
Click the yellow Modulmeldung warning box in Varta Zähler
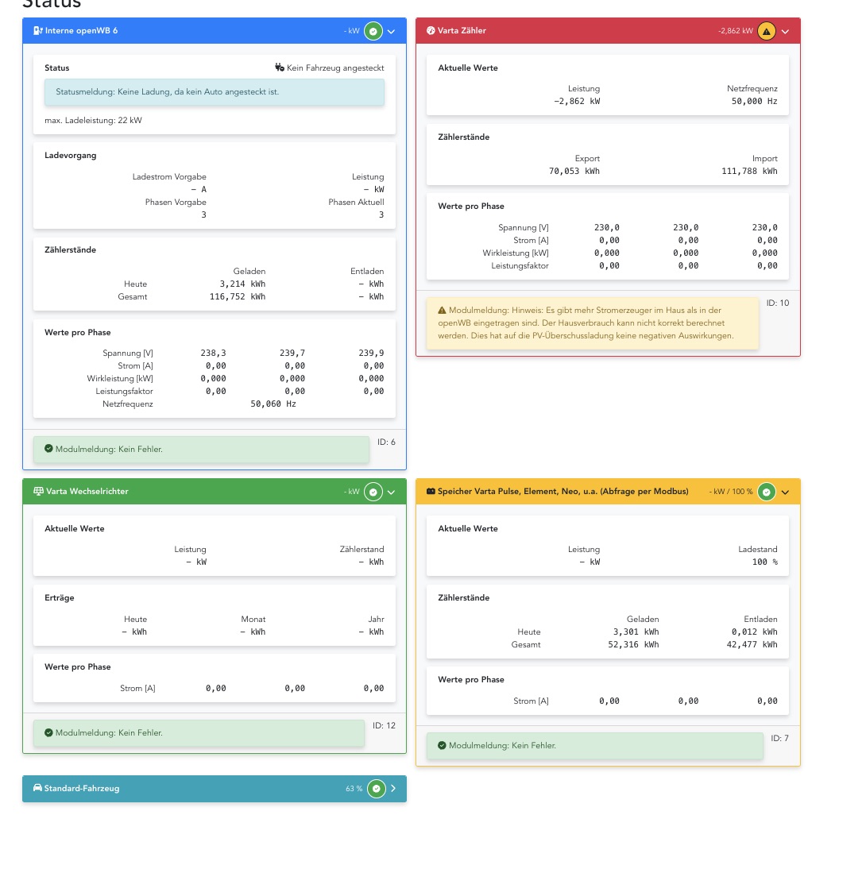pos(593,323)
